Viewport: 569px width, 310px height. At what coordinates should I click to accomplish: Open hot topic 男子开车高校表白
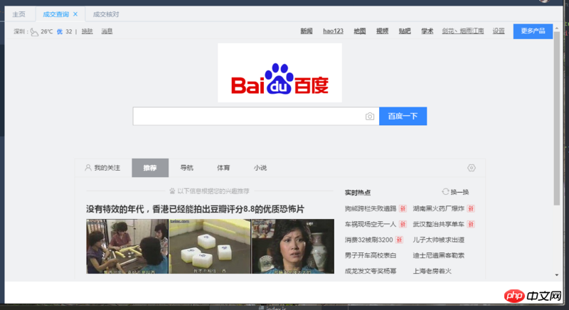coord(371,255)
